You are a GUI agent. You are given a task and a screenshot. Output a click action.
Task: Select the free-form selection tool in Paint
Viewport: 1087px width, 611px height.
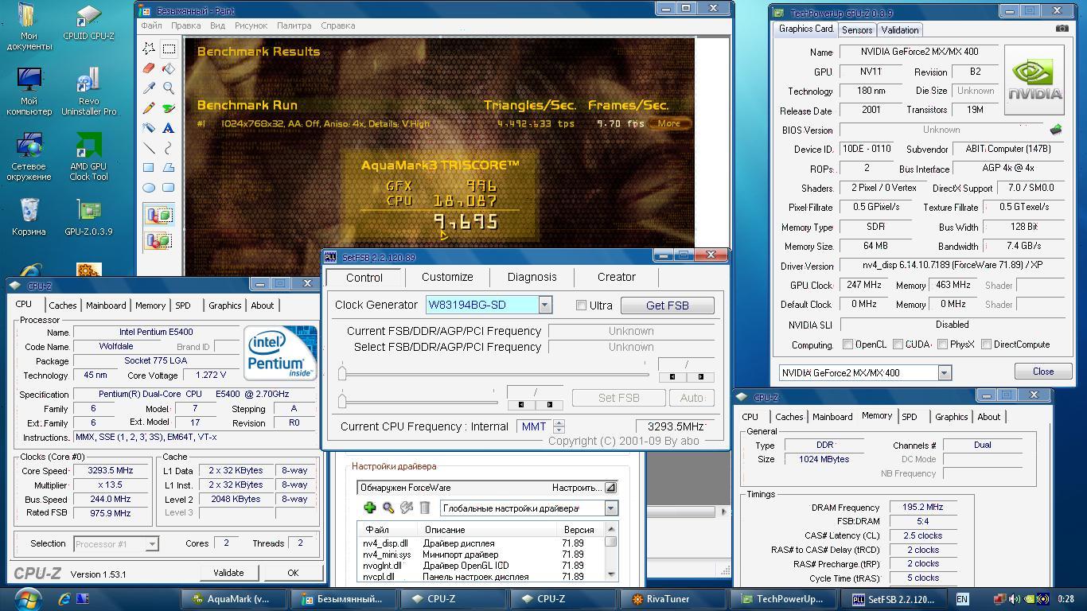tap(149, 49)
